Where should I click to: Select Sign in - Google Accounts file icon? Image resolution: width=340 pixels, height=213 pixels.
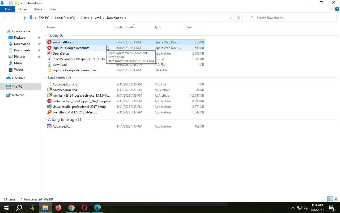49,48
